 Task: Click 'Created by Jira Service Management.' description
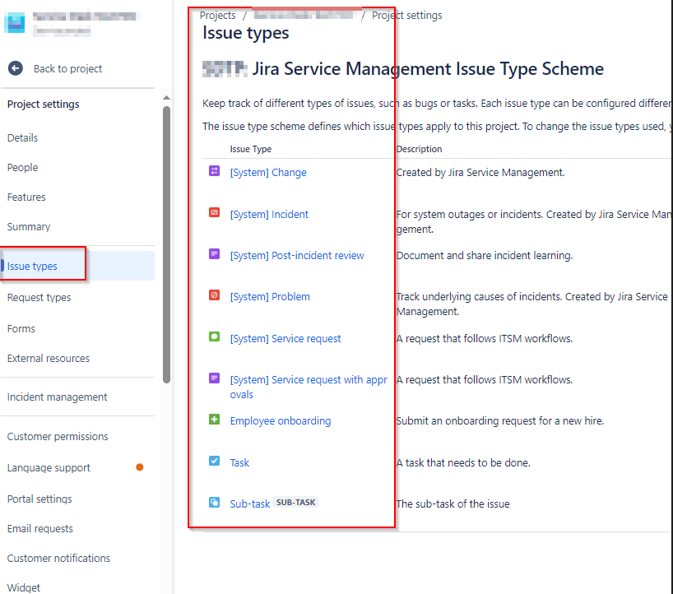point(480,173)
